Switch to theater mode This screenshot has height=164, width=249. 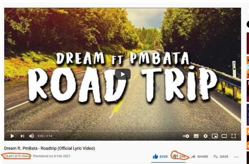point(224,136)
